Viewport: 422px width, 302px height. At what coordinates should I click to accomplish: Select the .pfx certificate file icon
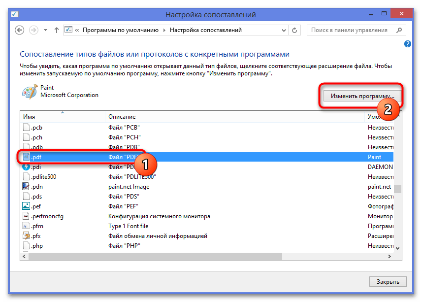coord(27,236)
